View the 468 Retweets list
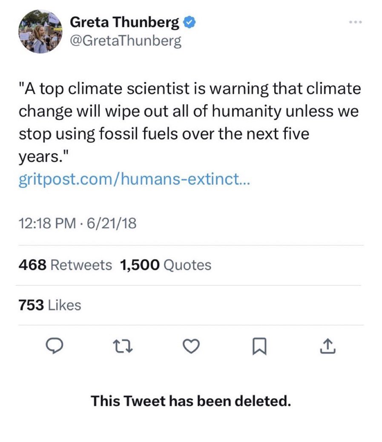The height and width of the screenshot is (442, 382). (x=65, y=265)
